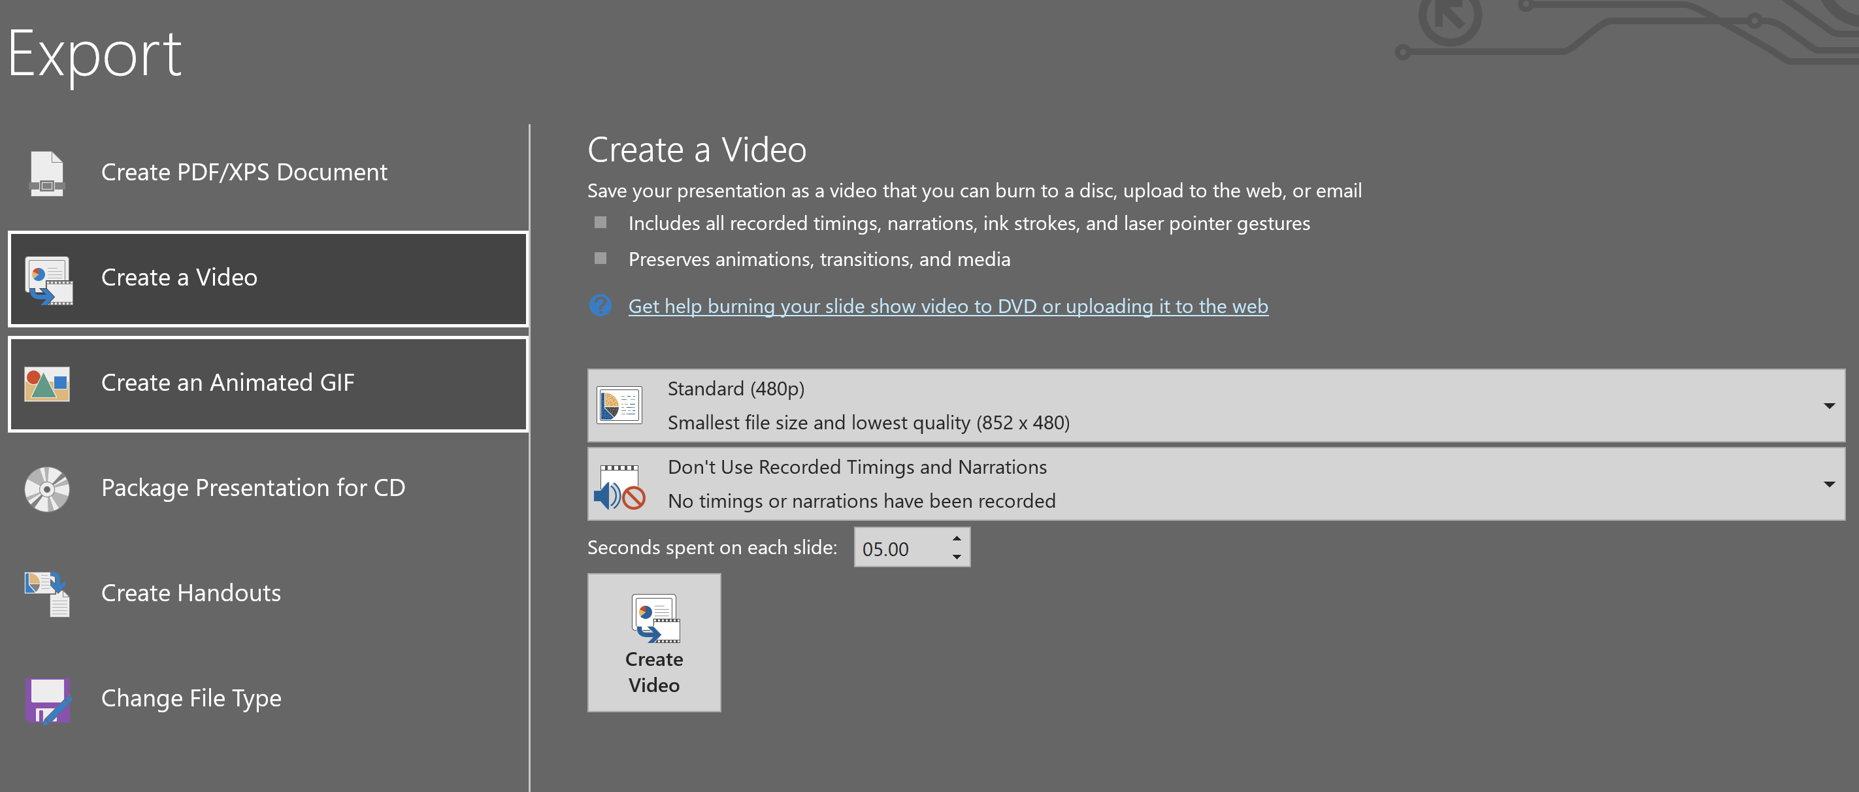
Task: Expand video quality dropdown arrow
Action: pyautogui.click(x=1829, y=406)
